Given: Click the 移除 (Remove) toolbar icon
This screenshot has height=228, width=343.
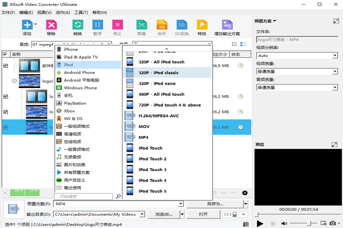Looking at the screenshot, I should 51,25.
